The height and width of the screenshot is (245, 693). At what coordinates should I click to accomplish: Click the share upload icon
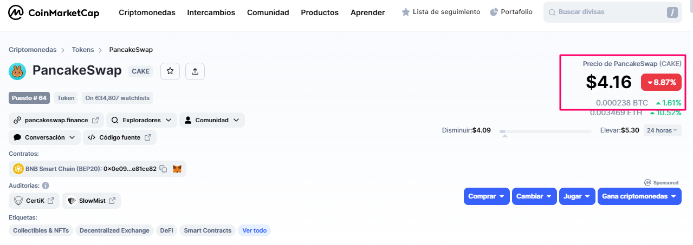pyautogui.click(x=195, y=71)
